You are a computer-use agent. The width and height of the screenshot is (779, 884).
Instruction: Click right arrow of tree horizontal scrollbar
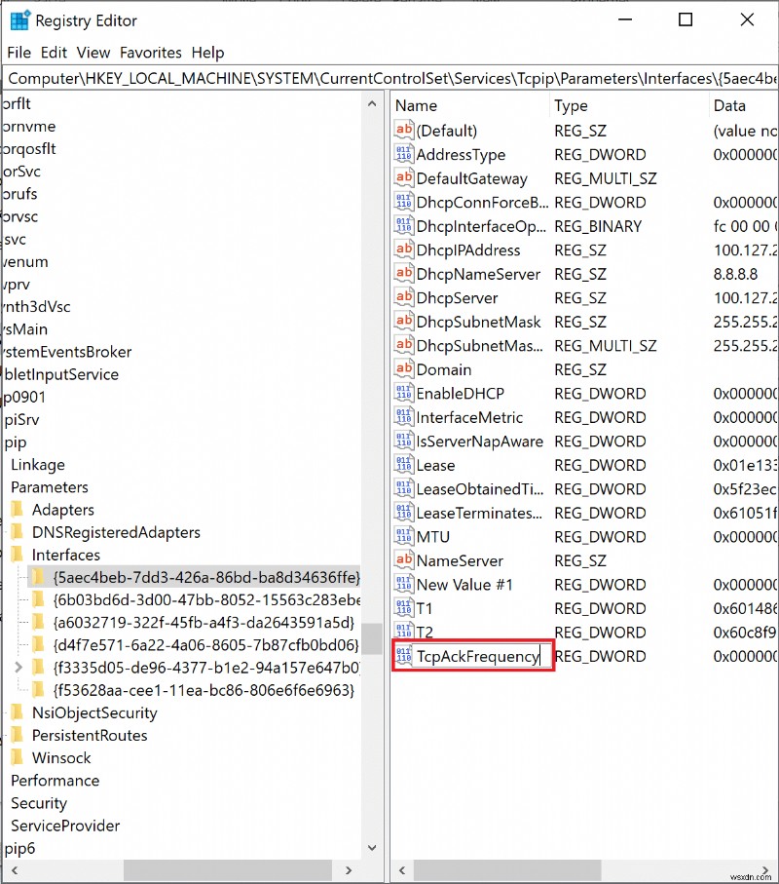click(349, 870)
